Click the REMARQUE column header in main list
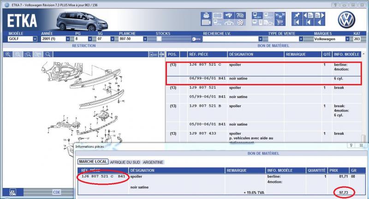 tap(303, 54)
